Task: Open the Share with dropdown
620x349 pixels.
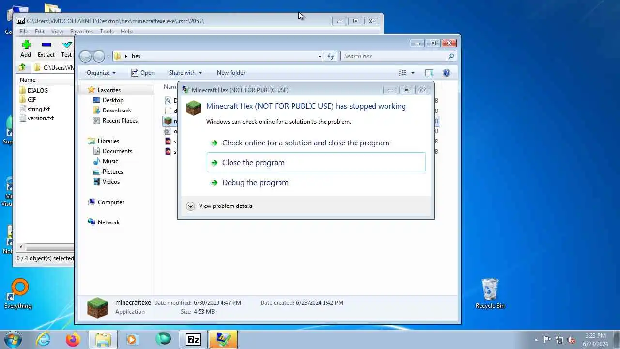Action: (186, 73)
